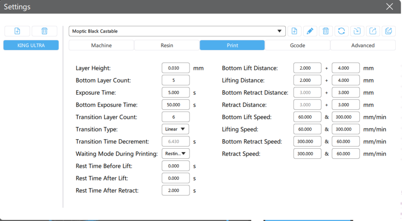
Task: Open the Gcode tab
Action: click(x=298, y=45)
